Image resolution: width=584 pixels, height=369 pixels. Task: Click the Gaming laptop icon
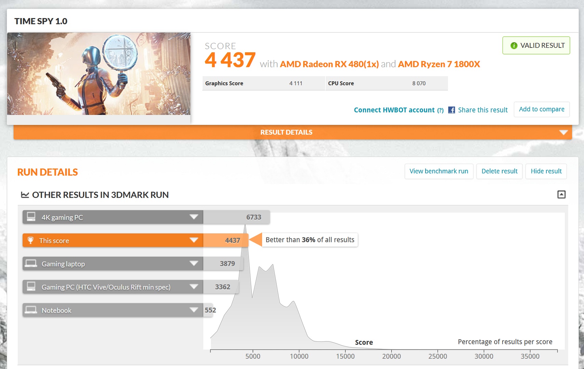(x=31, y=263)
